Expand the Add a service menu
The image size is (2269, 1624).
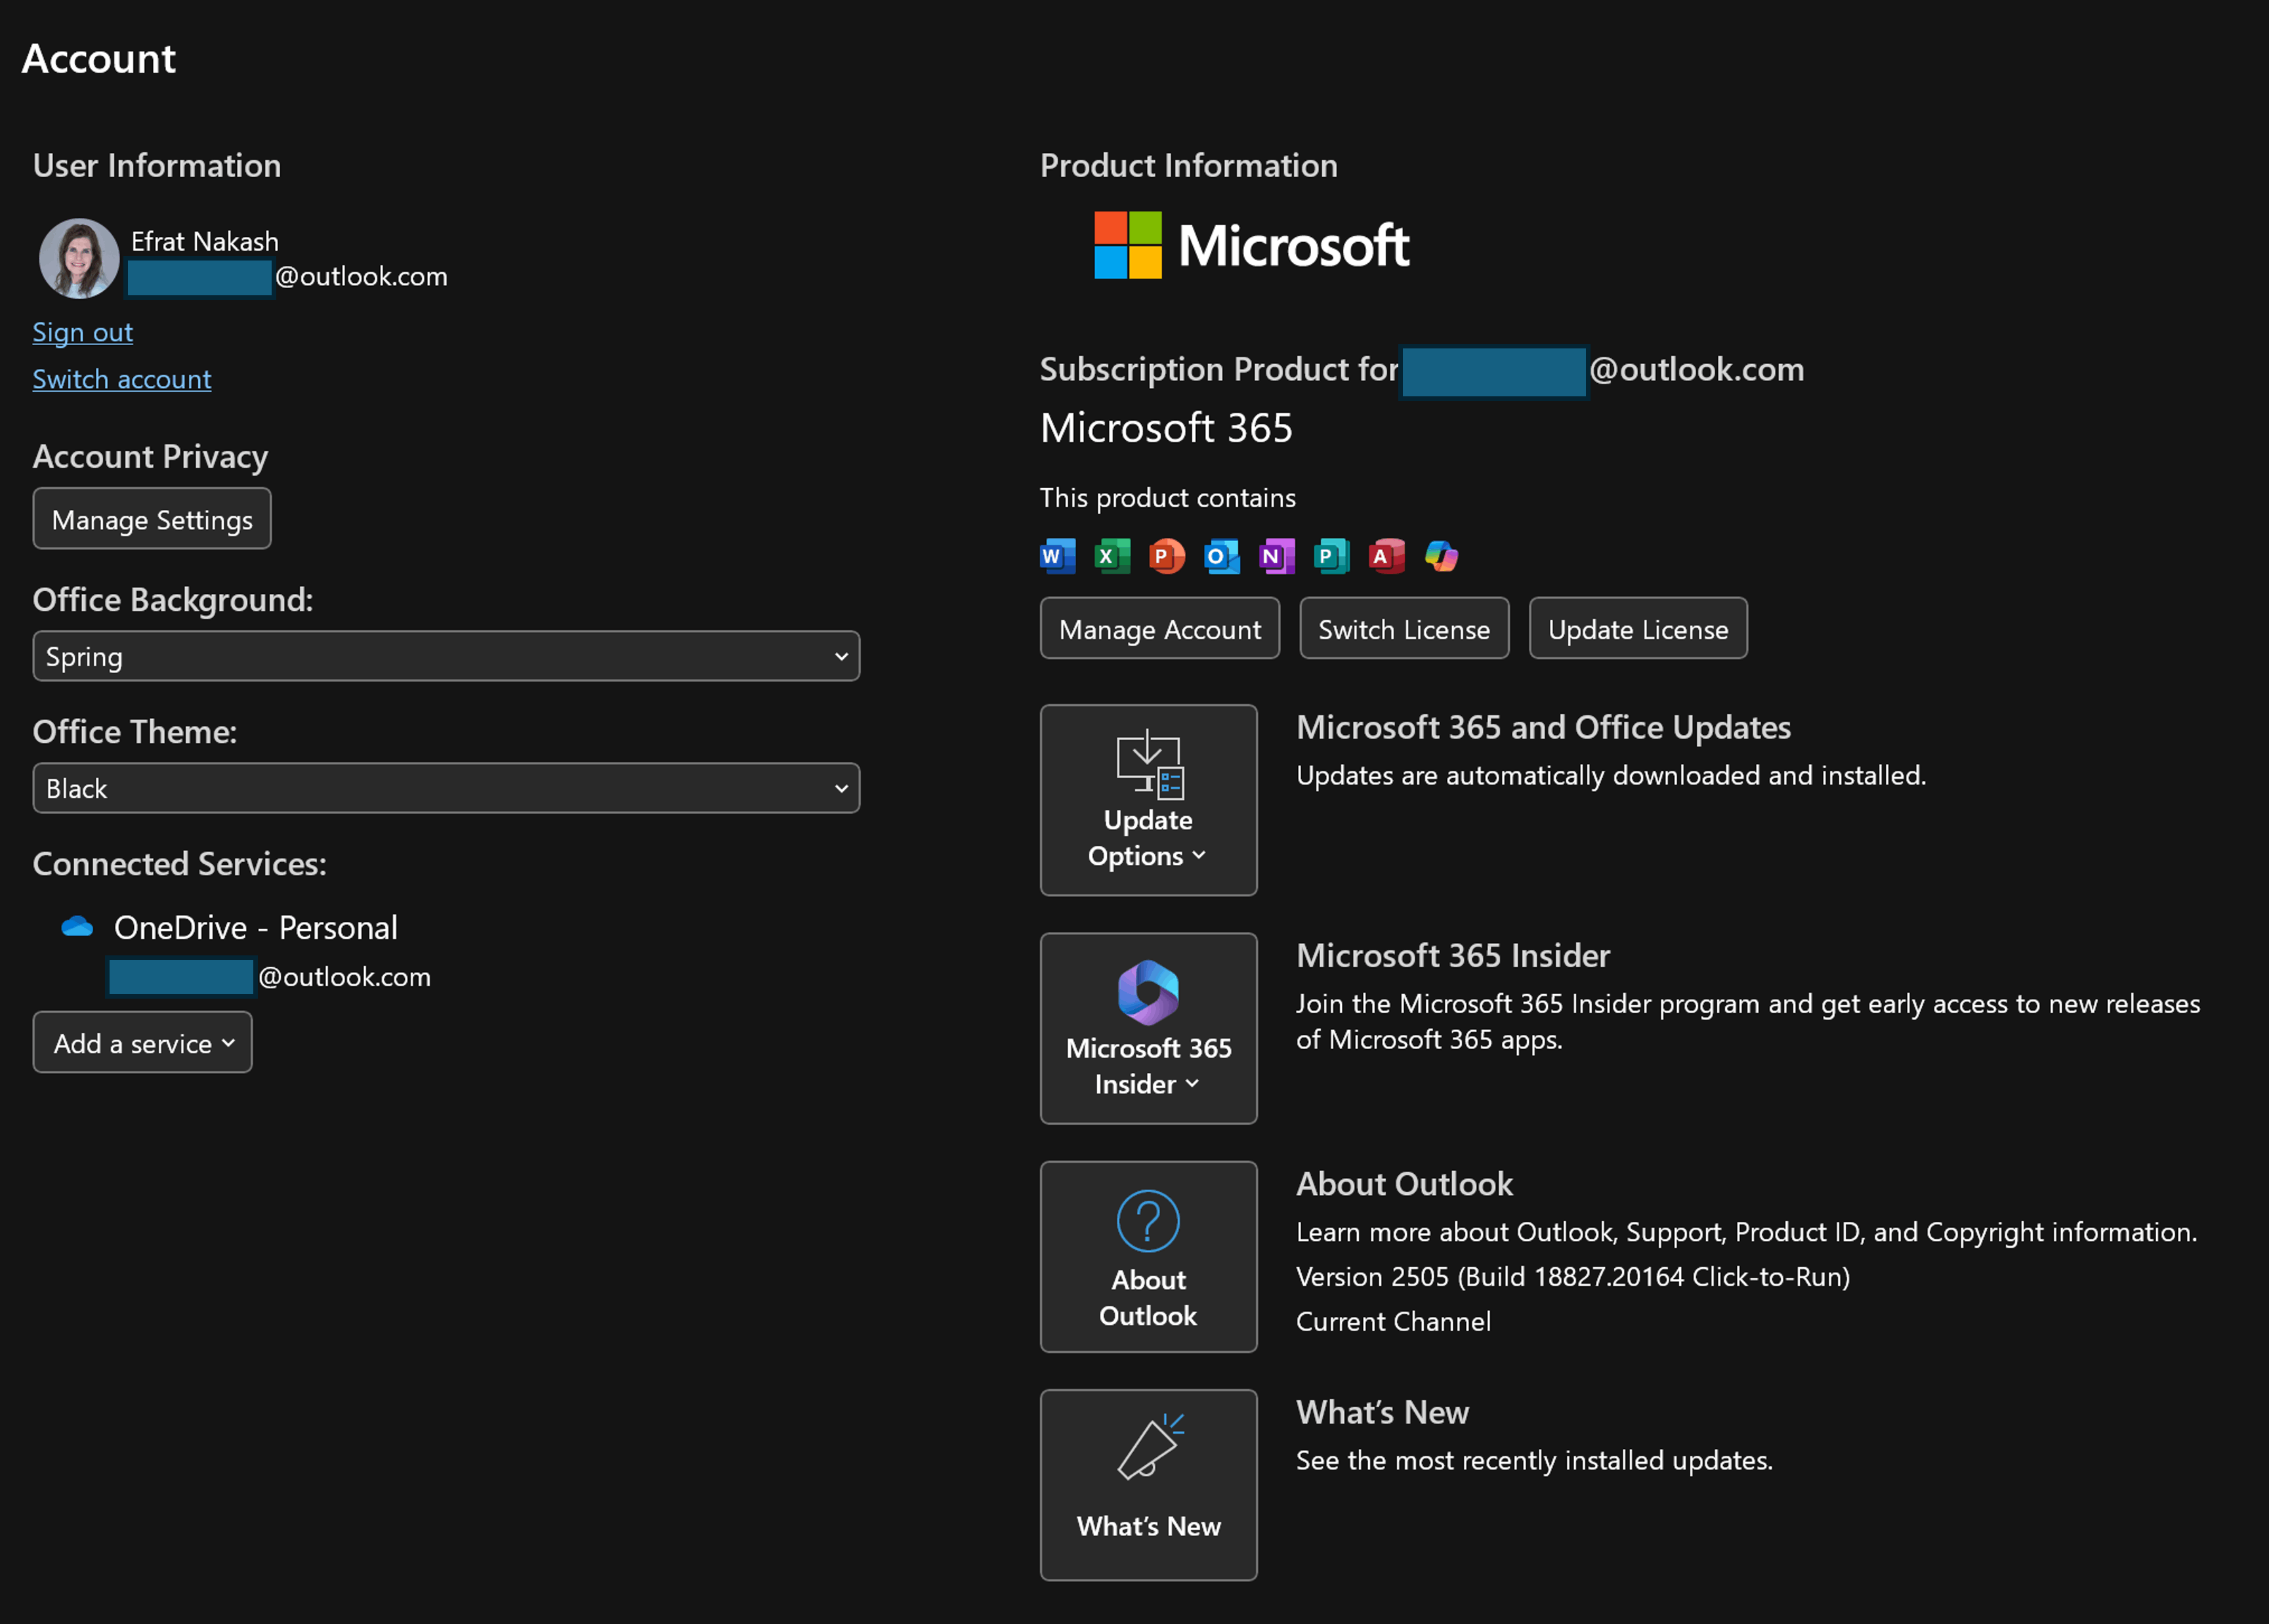[x=142, y=1042]
